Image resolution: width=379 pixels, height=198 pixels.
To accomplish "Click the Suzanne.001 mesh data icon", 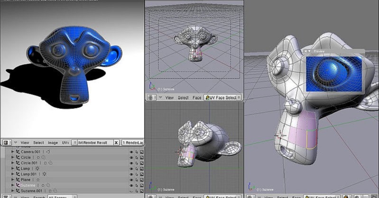I will pos(50,191).
